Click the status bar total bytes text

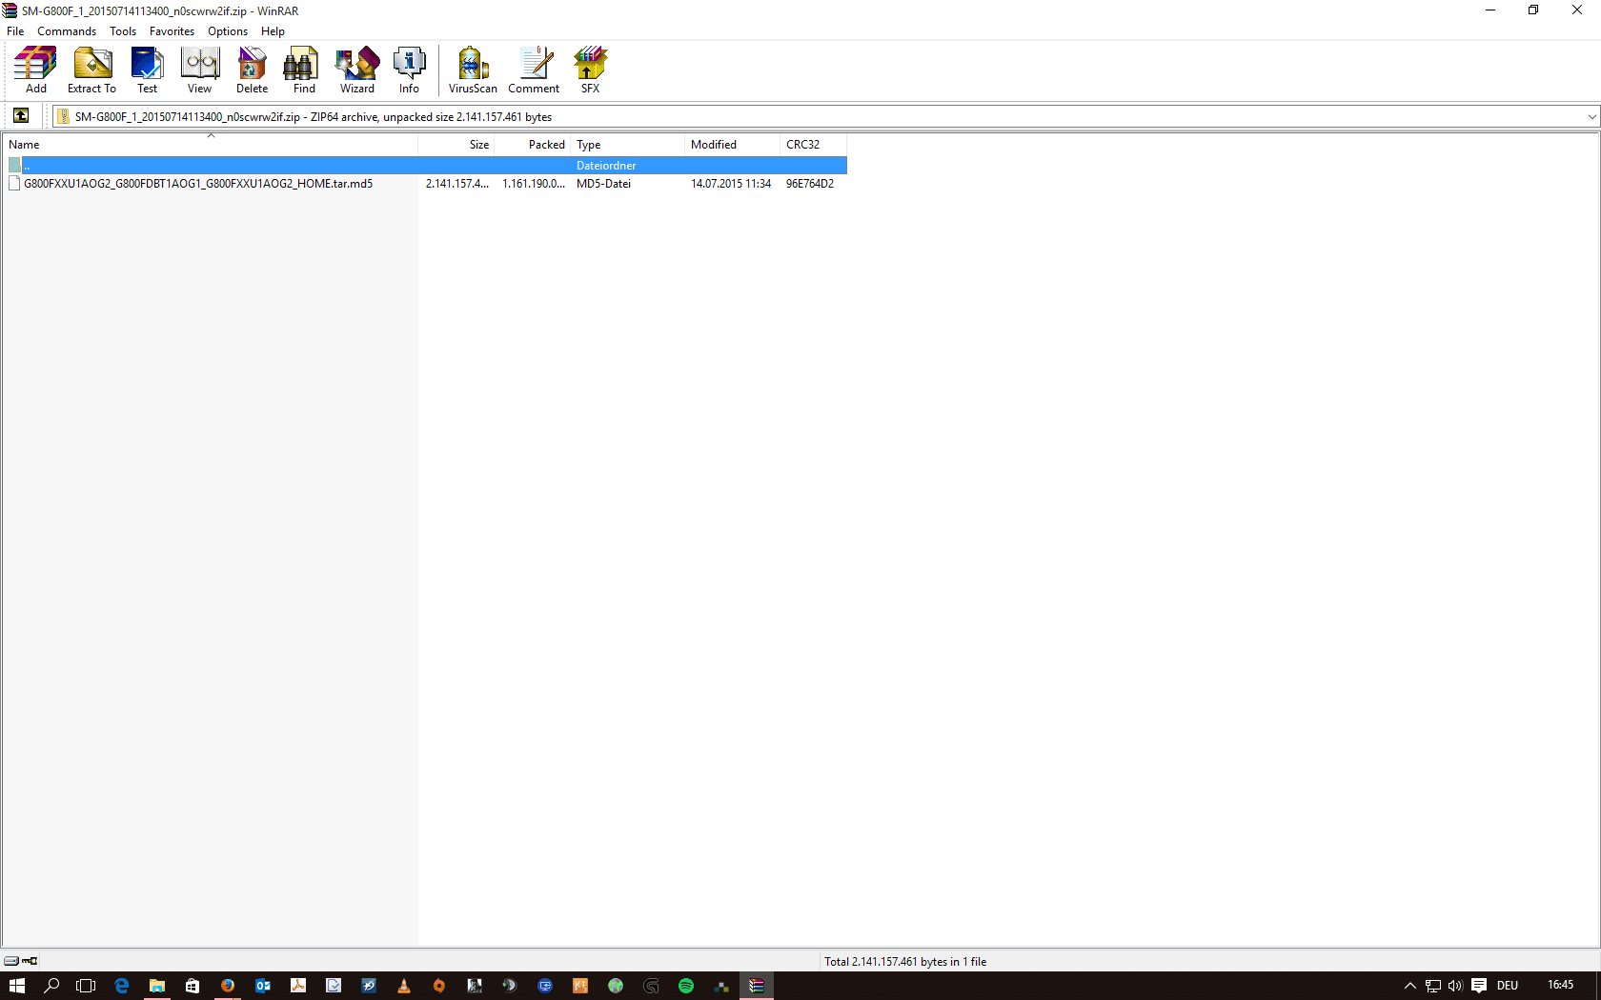coord(905,962)
